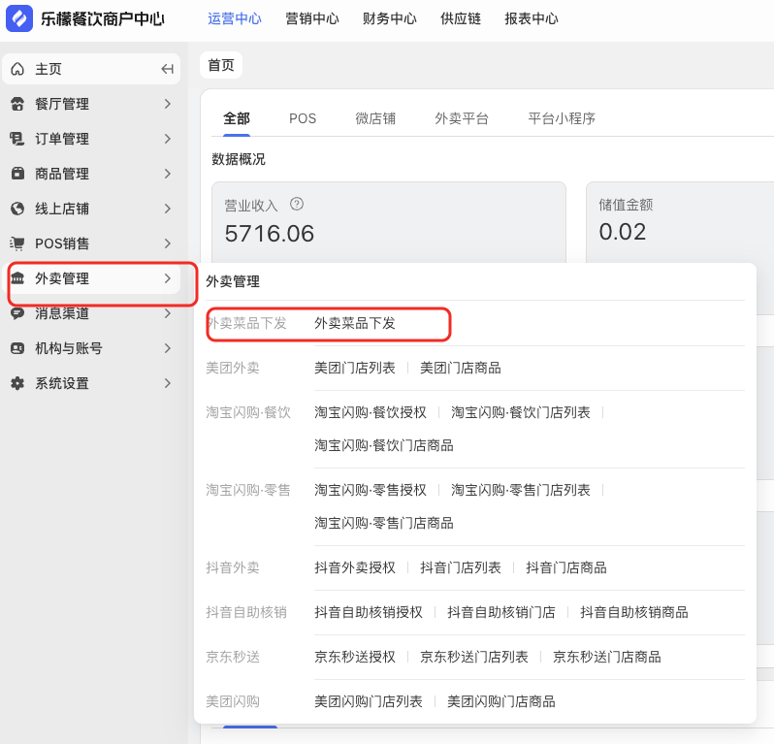Open 淘宝闪购·餐饮门店列表
Screen dimensions: 774x744
point(520,412)
